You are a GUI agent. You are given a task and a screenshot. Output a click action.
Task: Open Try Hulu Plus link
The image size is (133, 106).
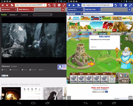[24, 15]
